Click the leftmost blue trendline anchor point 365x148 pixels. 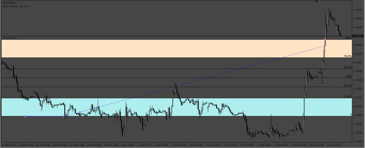(x=25, y=116)
